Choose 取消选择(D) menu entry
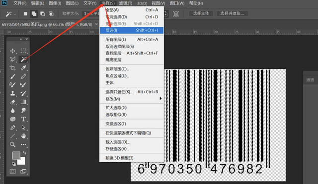The height and width of the screenshot is (184, 318). [132, 17]
